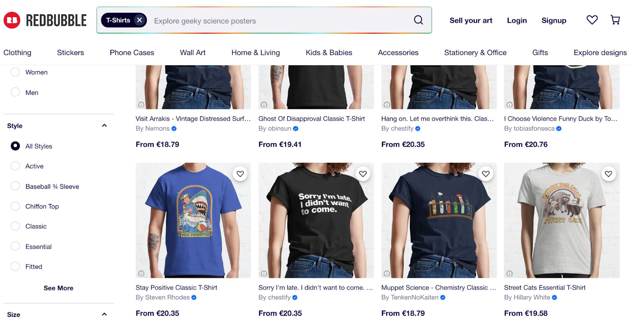The width and height of the screenshot is (633, 324).
Task: Collapse the Size filter section
Action: pyautogui.click(x=104, y=314)
